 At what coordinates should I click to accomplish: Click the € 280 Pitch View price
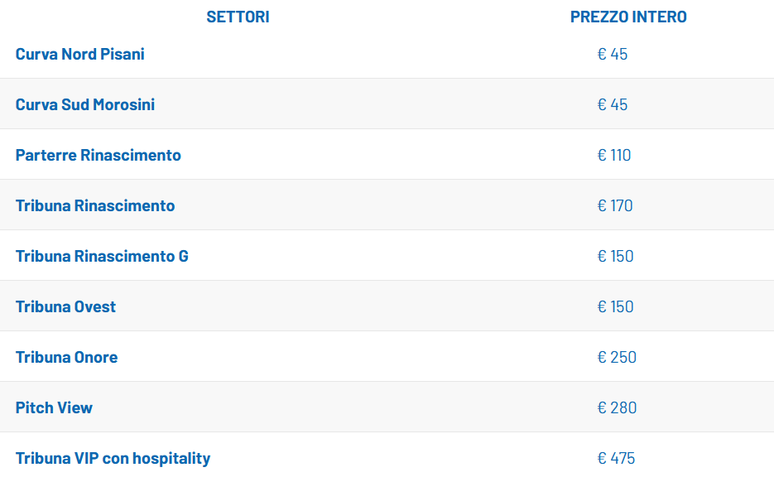point(617,407)
